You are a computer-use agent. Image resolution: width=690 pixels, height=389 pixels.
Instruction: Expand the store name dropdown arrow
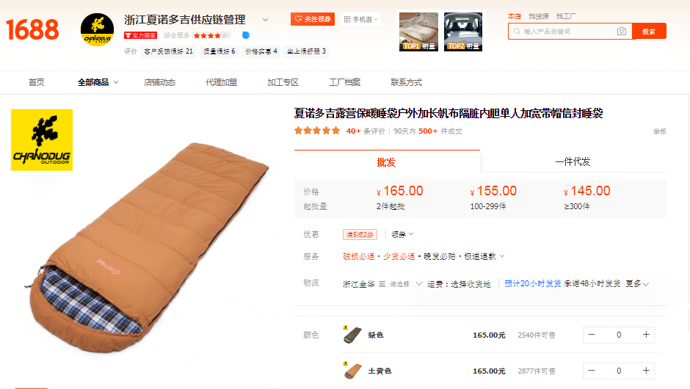(265, 20)
